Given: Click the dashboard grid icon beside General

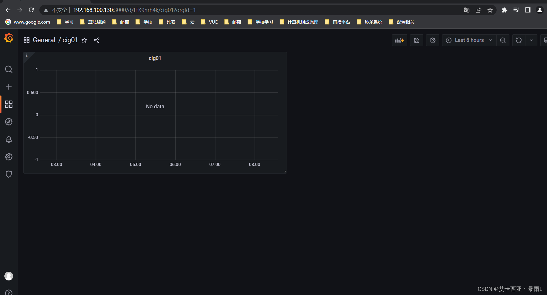Looking at the screenshot, I should tap(27, 40).
